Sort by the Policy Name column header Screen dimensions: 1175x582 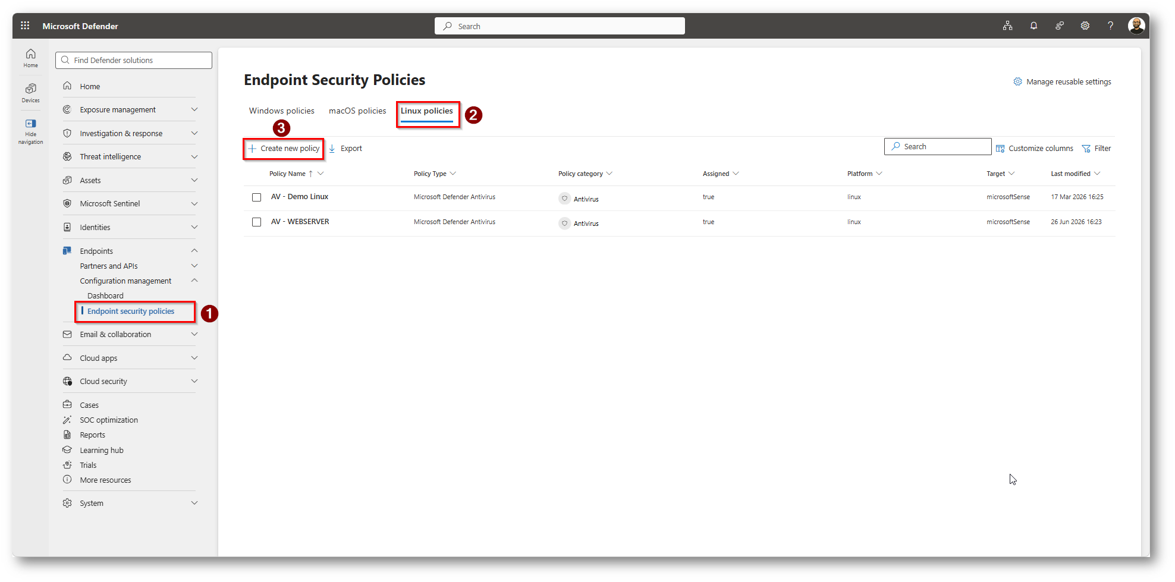click(x=287, y=174)
